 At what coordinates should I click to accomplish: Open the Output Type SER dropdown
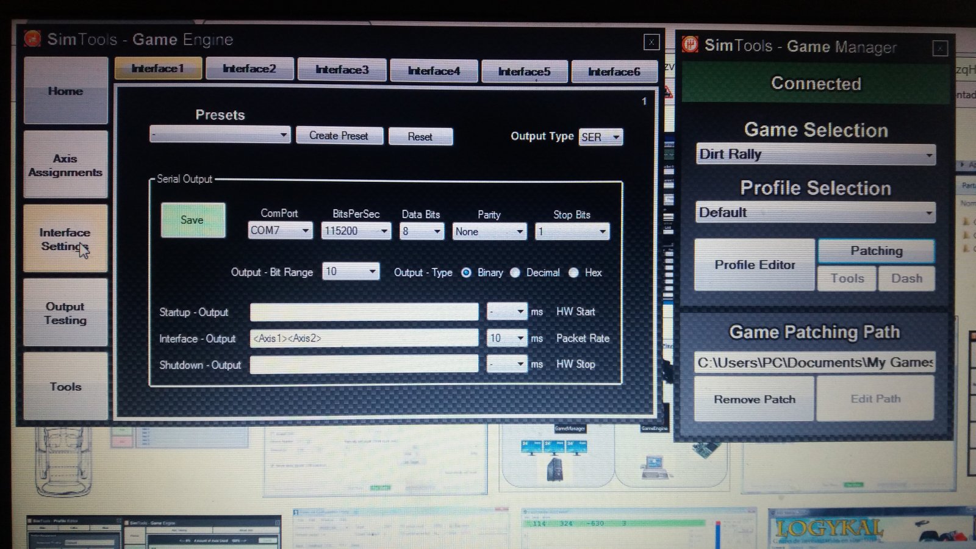tap(601, 137)
